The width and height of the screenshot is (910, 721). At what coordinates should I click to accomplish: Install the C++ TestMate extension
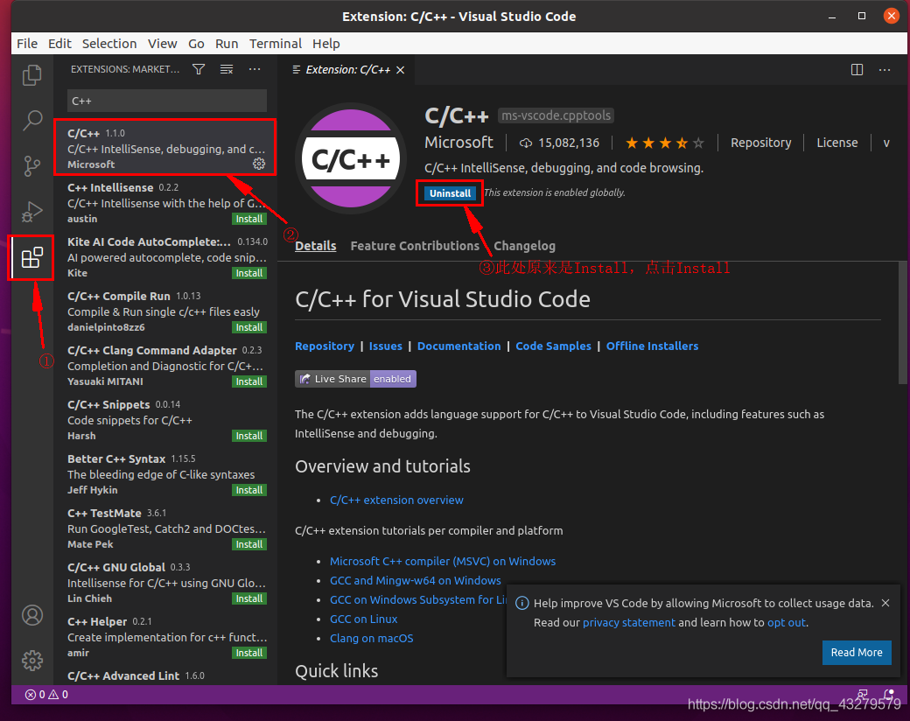click(249, 544)
